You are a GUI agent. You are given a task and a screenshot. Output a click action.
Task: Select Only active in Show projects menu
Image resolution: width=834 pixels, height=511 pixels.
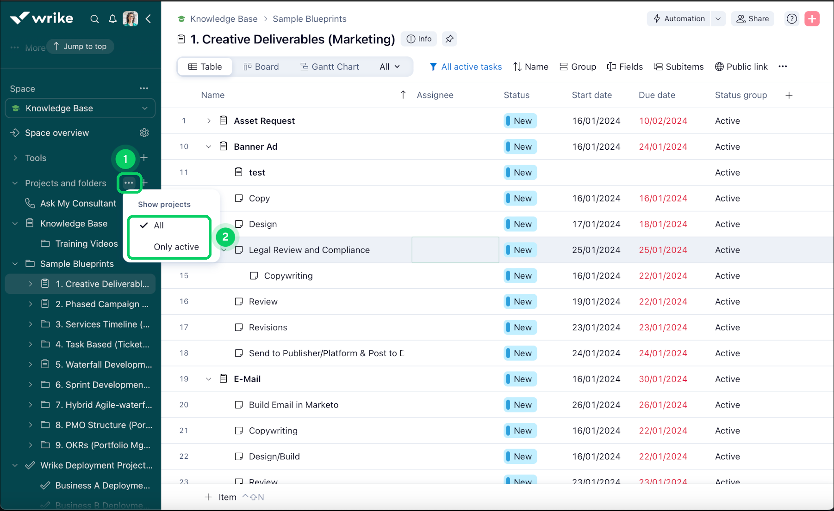(x=175, y=247)
